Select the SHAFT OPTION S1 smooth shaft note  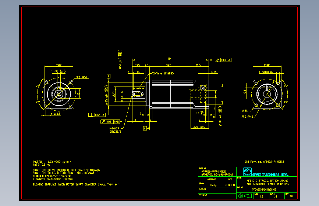[66, 170]
